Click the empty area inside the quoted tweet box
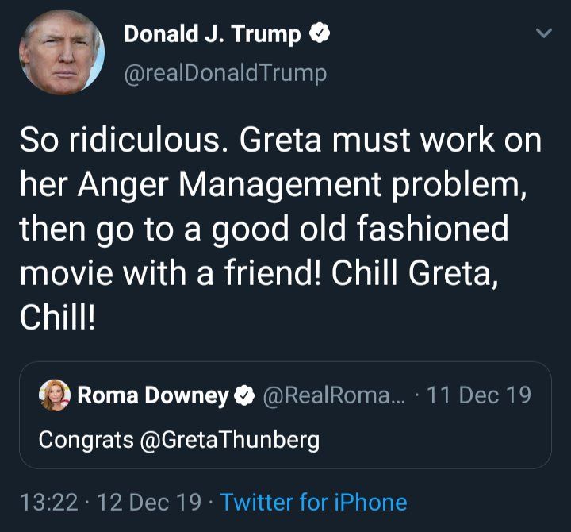 (437, 440)
